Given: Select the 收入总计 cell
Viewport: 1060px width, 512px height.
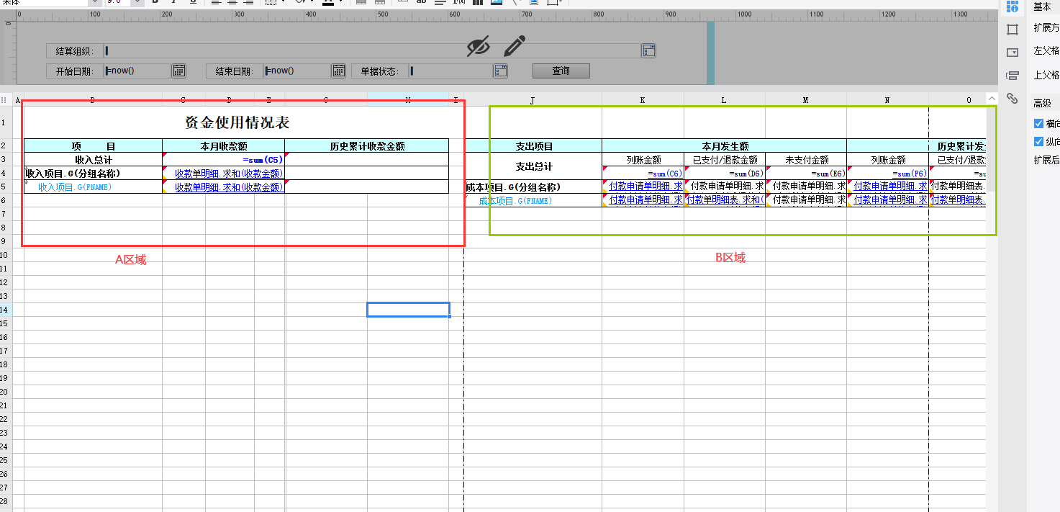Looking at the screenshot, I should [93, 160].
